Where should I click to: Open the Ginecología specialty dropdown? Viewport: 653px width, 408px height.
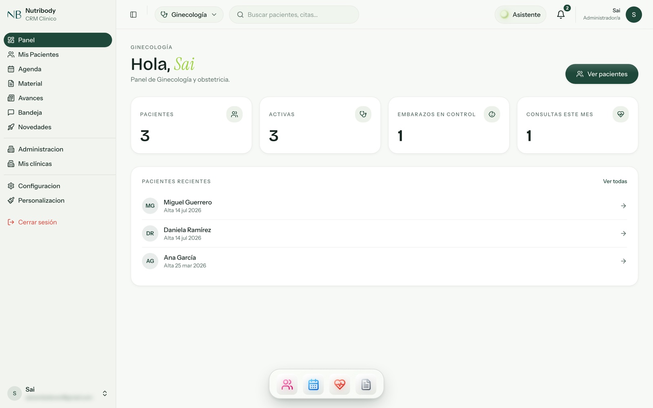click(x=189, y=15)
